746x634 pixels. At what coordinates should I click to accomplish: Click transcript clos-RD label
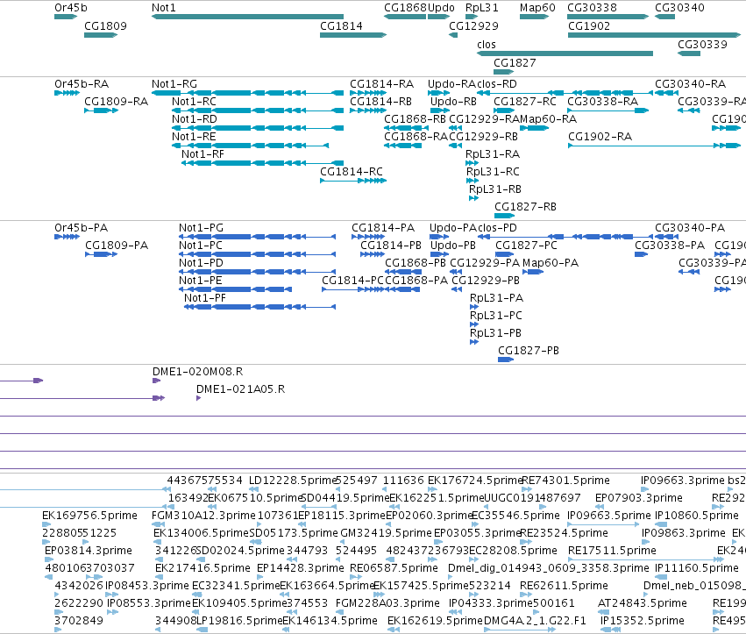click(x=497, y=84)
